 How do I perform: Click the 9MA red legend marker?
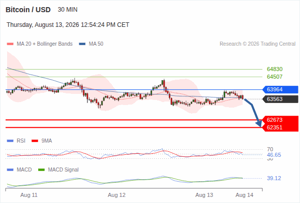35,141
